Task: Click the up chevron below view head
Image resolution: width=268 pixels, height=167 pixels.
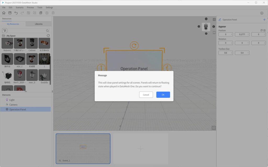Action: [x=206, y=33]
